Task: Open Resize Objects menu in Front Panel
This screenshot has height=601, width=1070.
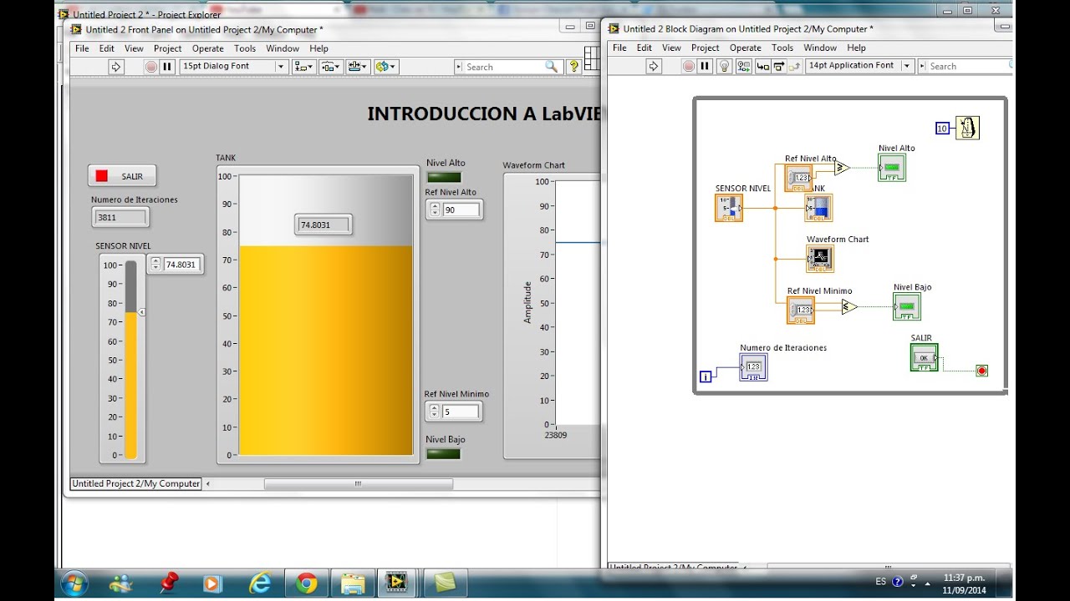Action: 358,67
